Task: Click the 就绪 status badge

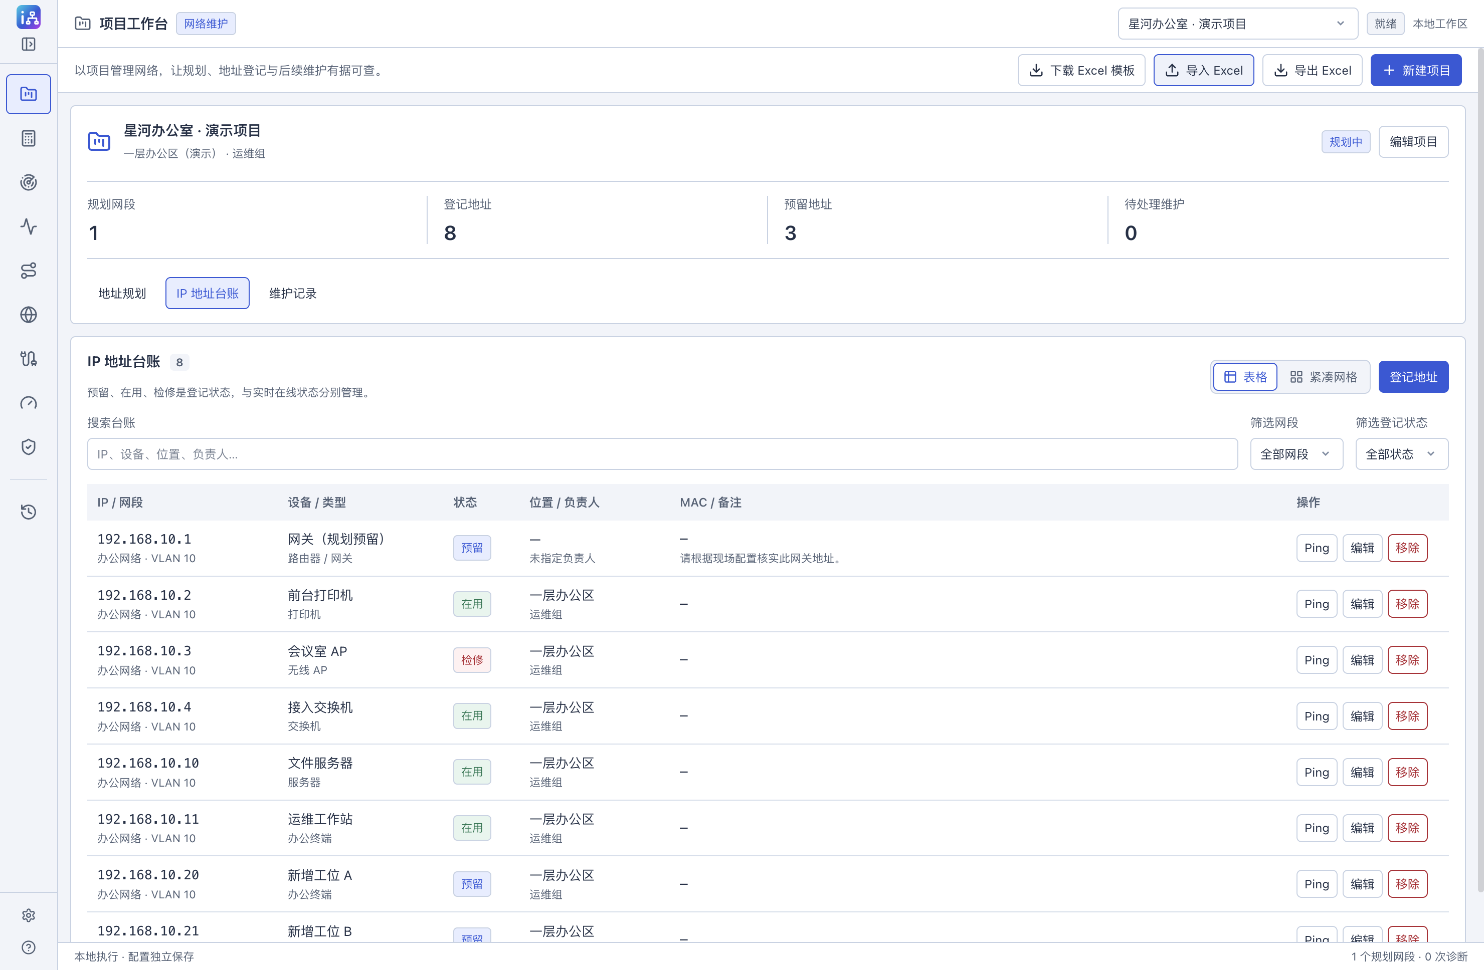Action: point(1385,24)
